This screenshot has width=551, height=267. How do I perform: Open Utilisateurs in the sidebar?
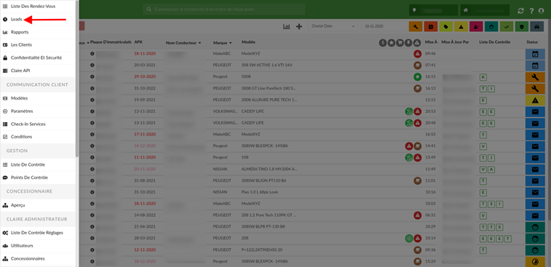(x=22, y=246)
